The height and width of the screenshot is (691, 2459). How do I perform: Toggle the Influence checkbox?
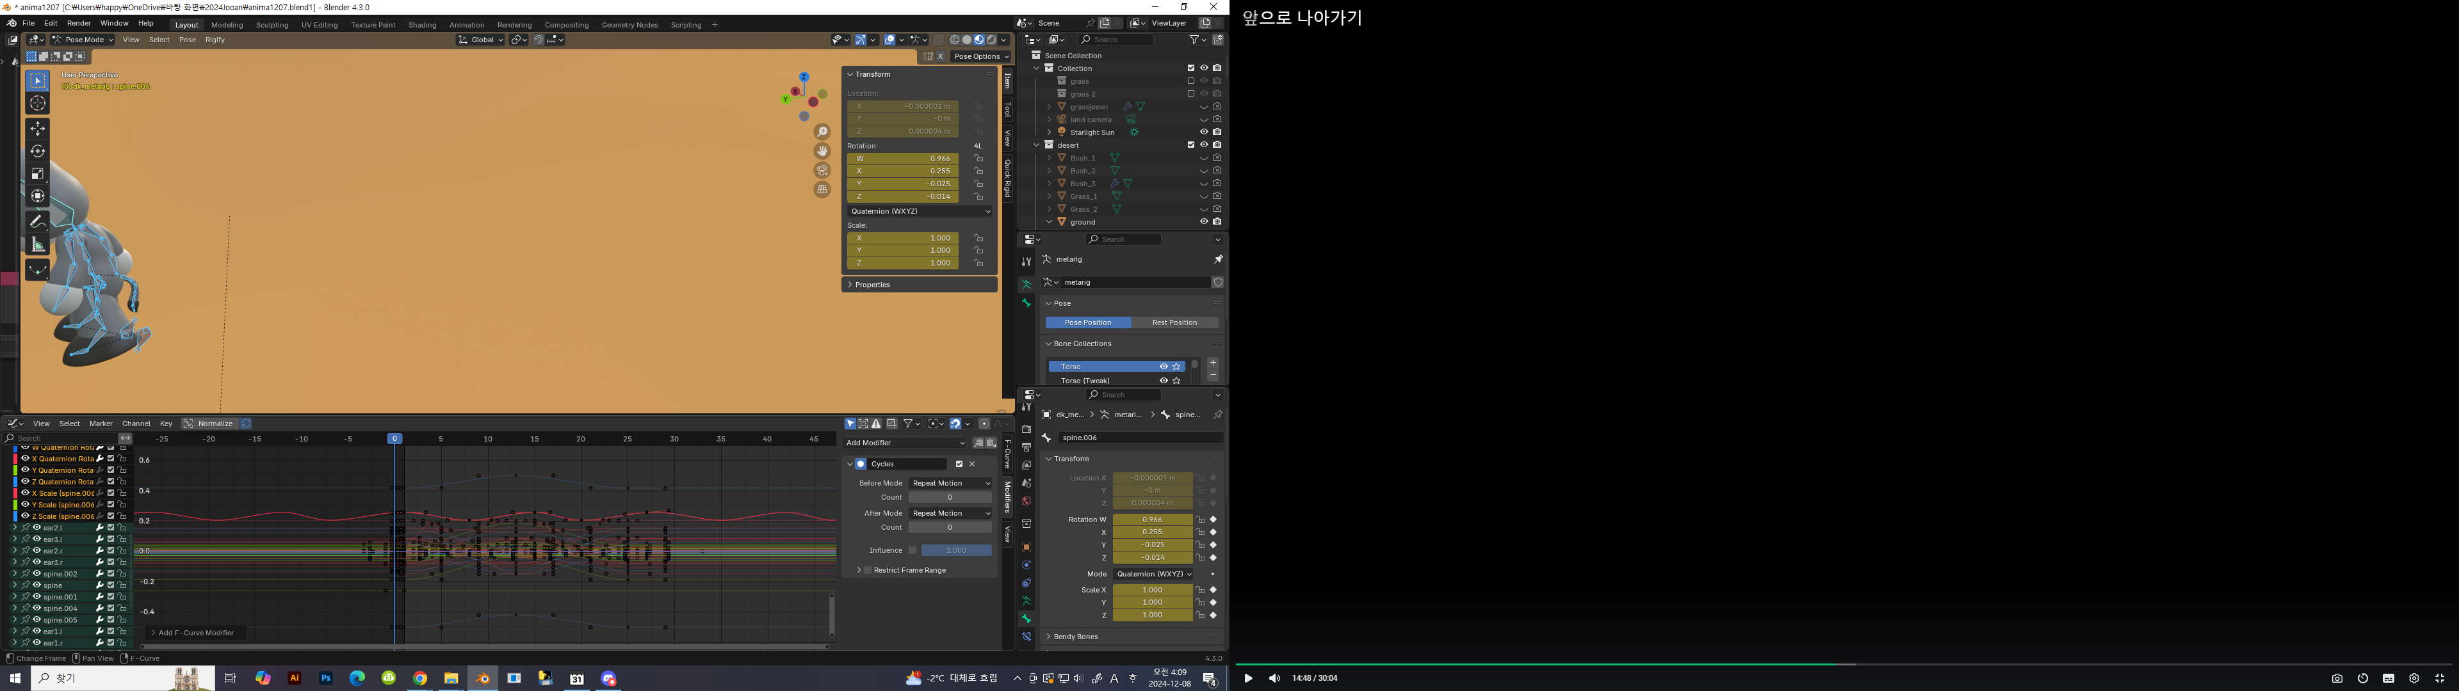coord(913,550)
